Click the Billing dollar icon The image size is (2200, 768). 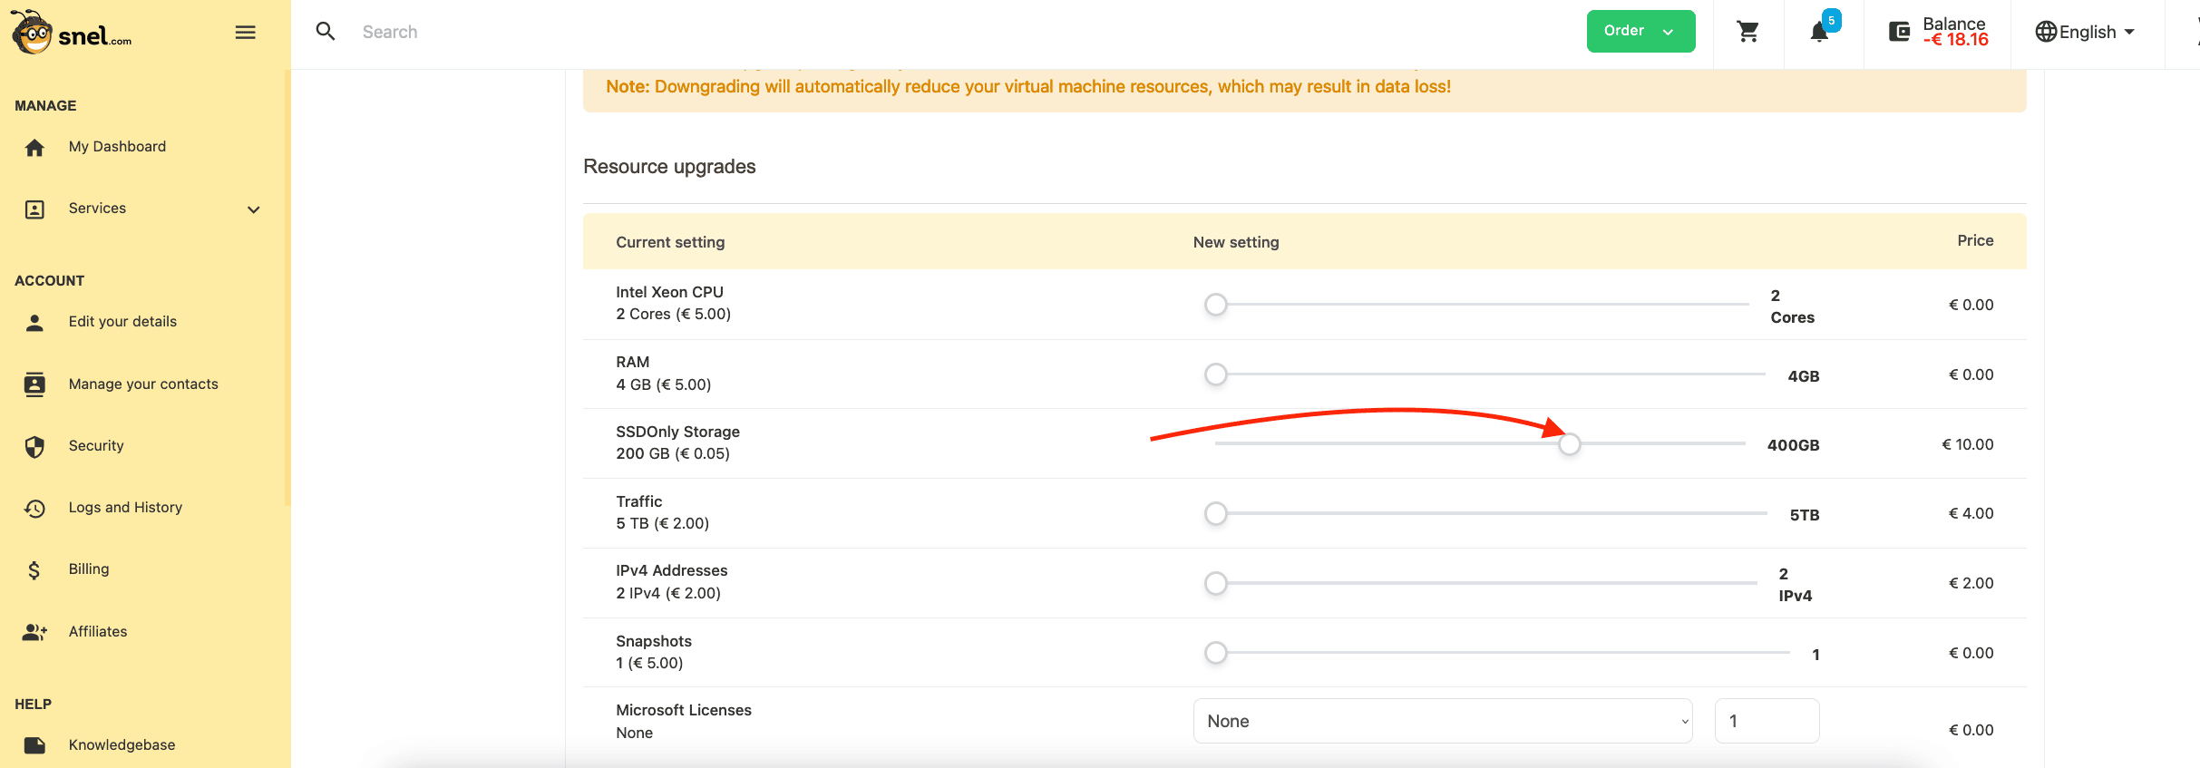34,569
